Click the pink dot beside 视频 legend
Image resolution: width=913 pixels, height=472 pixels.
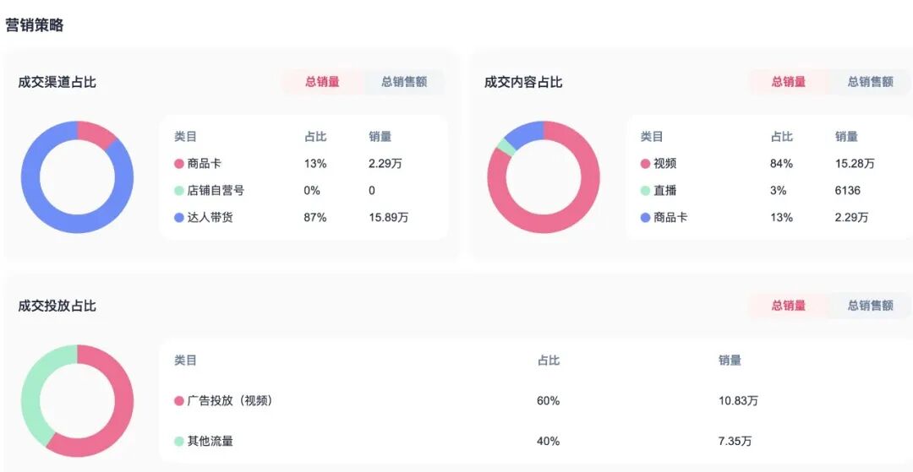645,164
